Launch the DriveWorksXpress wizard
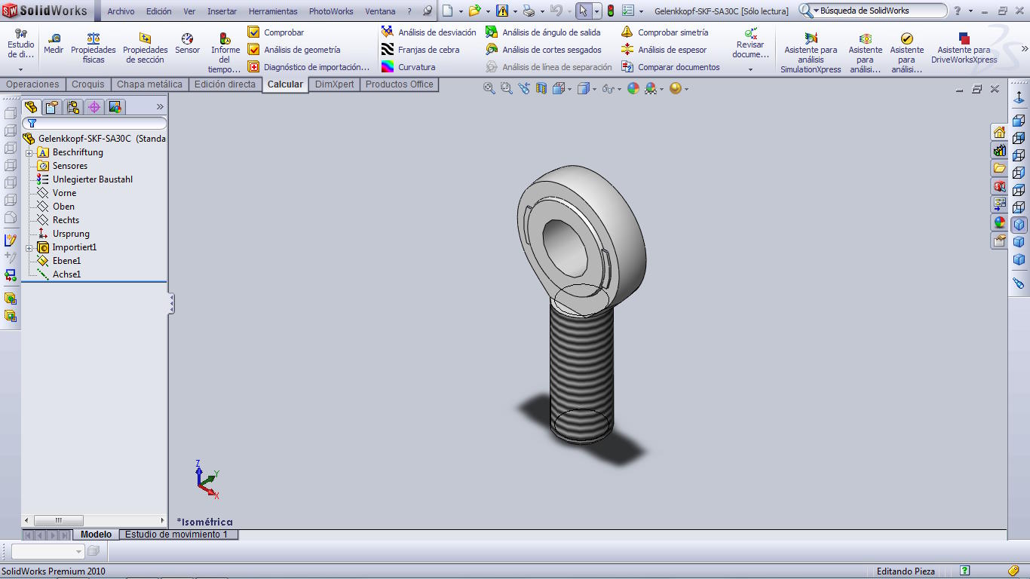The height and width of the screenshot is (579, 1030). tap(964, 48)
